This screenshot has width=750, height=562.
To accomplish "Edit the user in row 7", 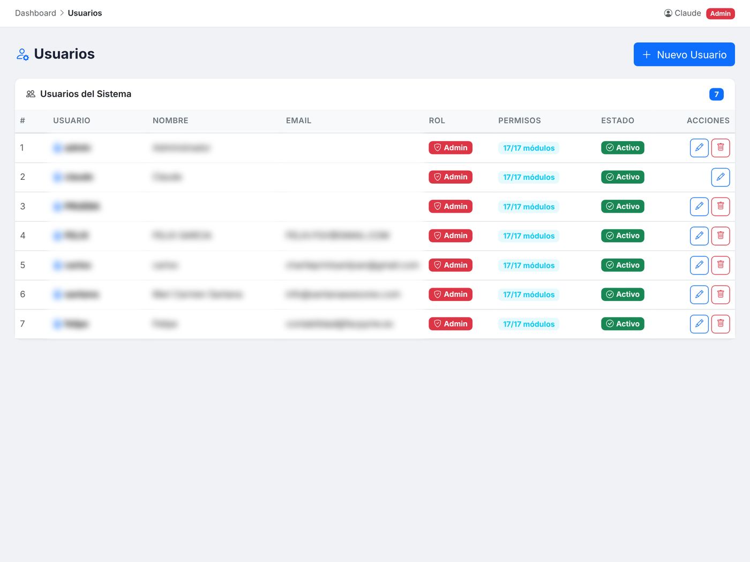I will (x=699, y=324).
